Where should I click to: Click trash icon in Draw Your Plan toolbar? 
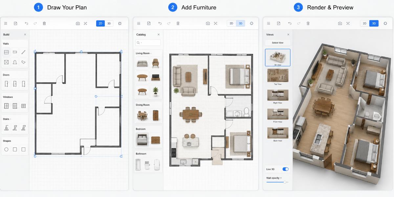pos(44,23)
